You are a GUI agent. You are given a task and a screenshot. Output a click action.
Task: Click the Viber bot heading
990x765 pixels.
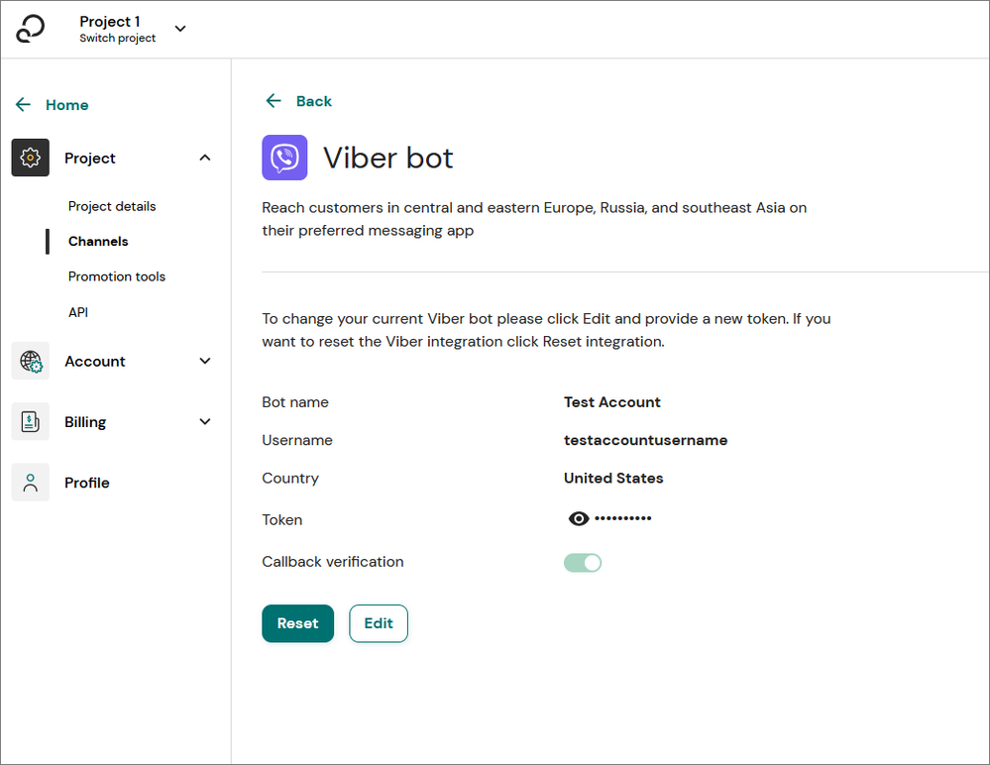coord(388,158)
